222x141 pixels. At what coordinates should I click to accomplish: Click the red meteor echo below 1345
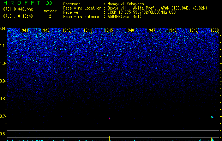coord(110,118)
